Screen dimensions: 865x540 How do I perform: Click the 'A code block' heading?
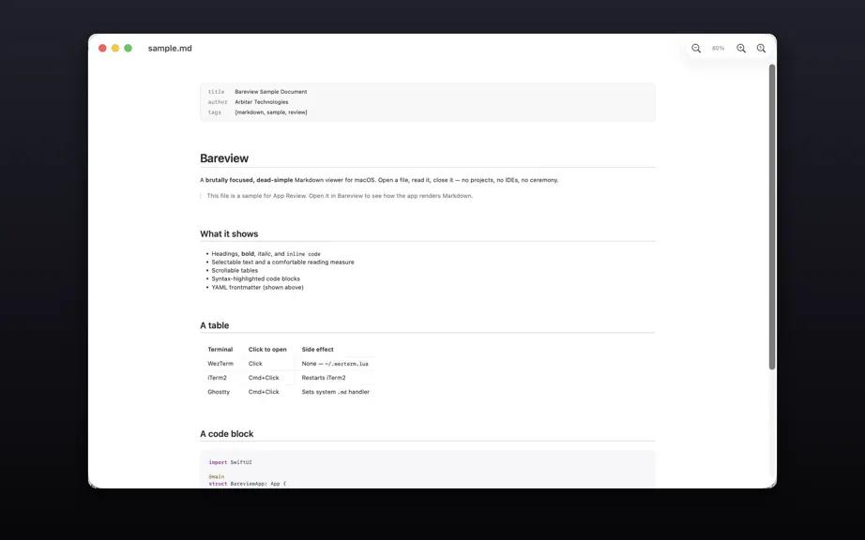[x=227, y=434]
